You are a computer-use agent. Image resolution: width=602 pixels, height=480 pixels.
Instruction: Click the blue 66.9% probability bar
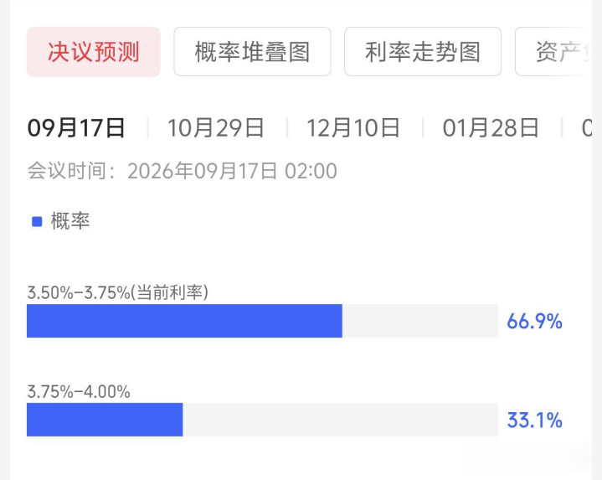point(184,321)
